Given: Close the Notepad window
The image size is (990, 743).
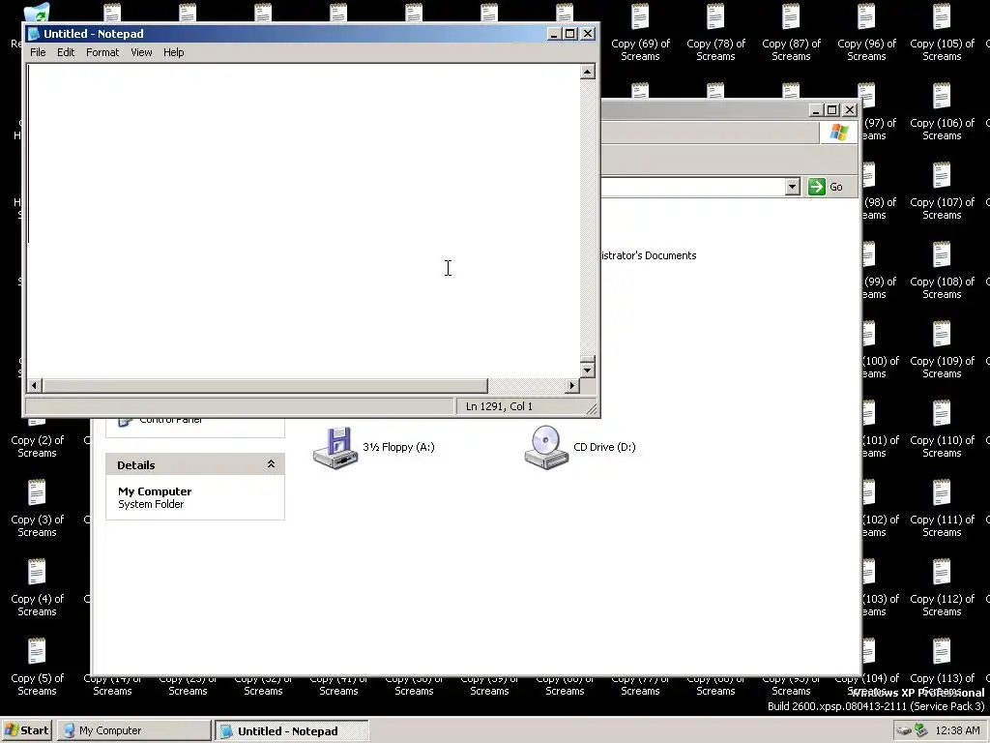Looking at the screenshot, I should (588, 34).
